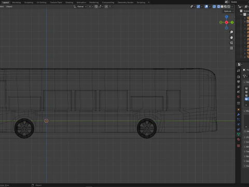
Task: Open the outliner display mode dropdown
Action: [x=246, y=7]
